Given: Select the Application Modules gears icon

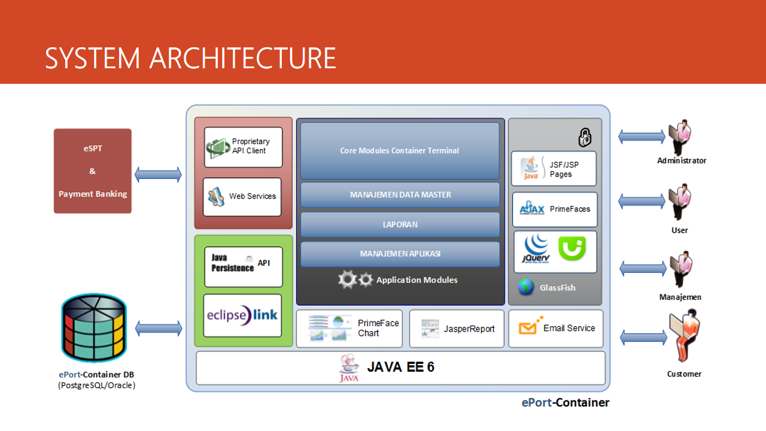Looking at the screenshot, I should 355,280.
